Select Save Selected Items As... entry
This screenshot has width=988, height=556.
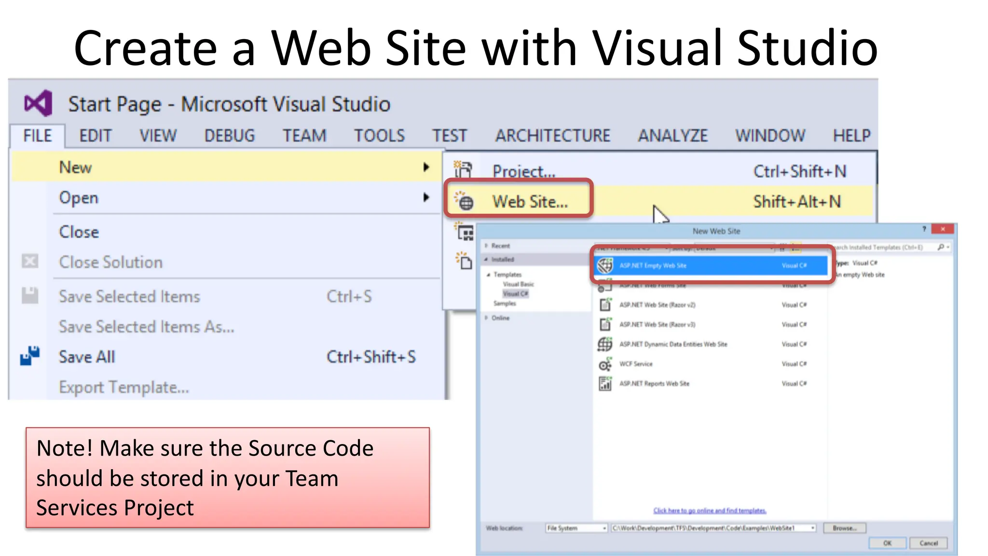point(227,327)
